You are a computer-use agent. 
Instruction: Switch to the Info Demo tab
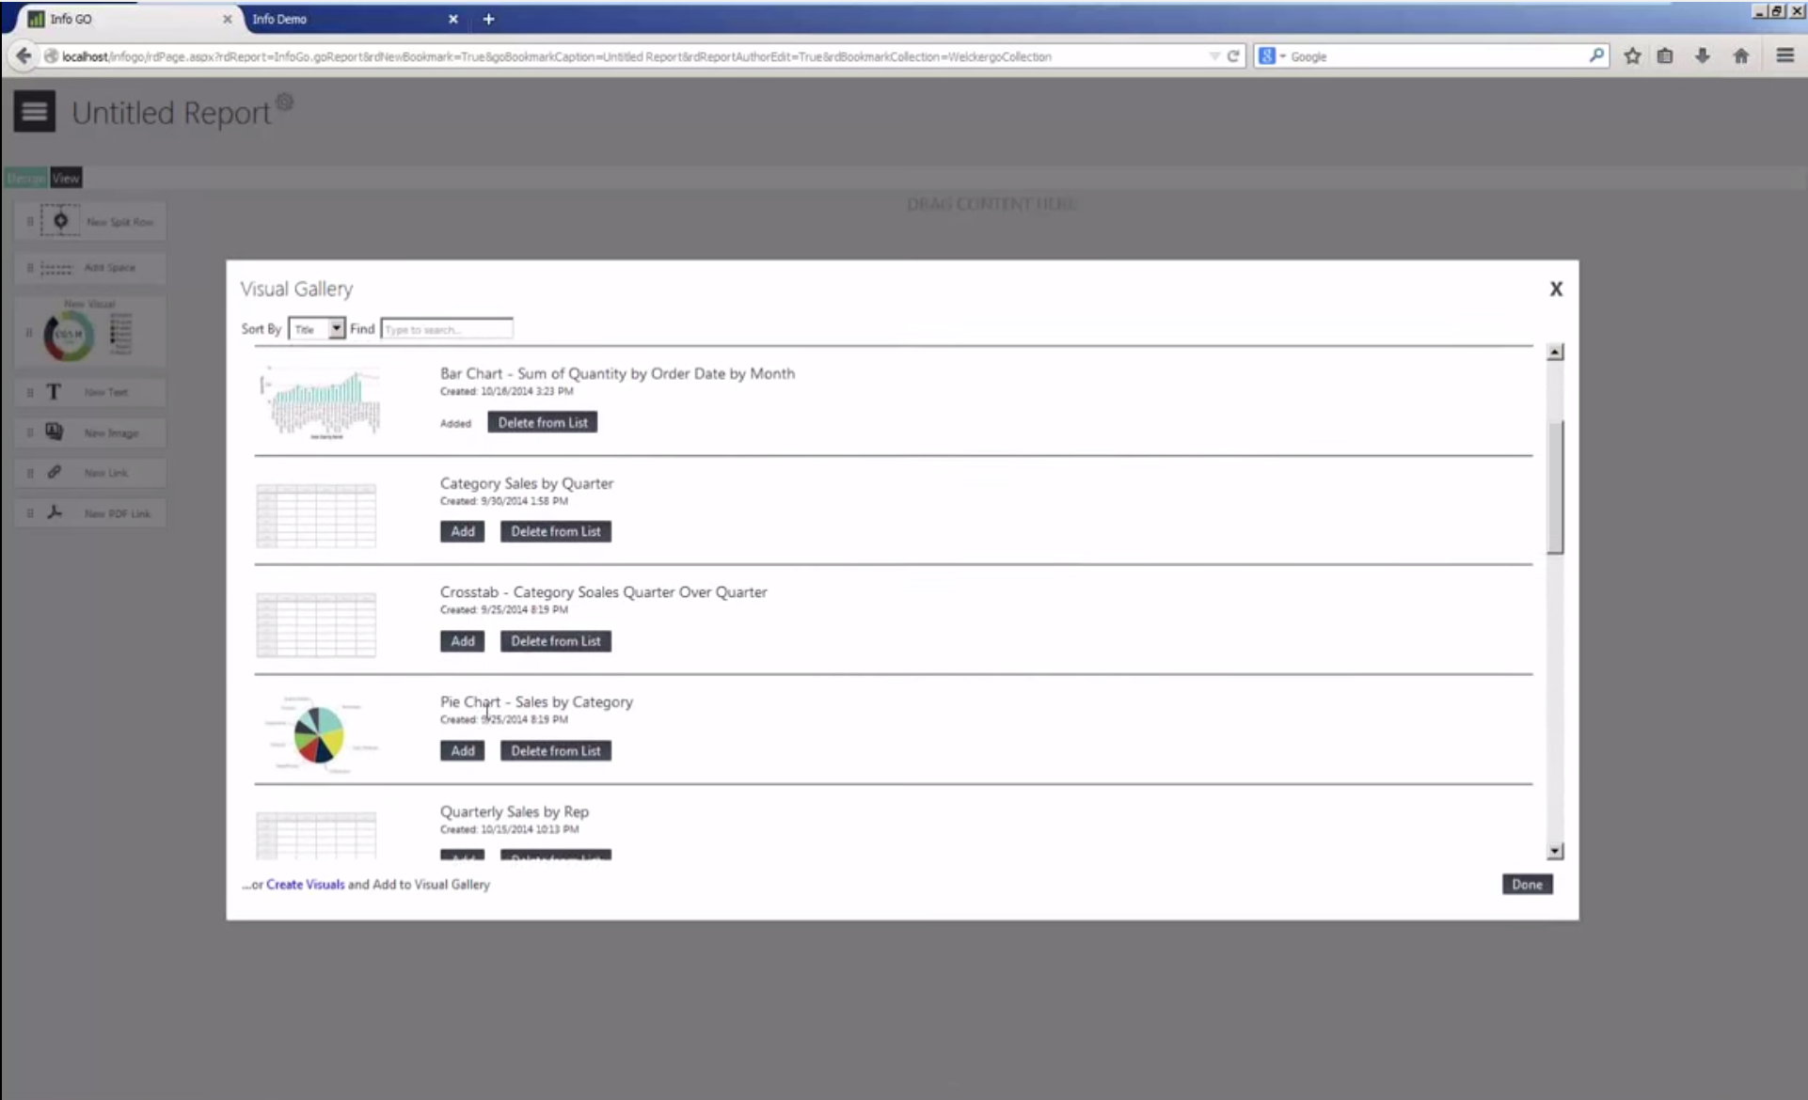coord(279,19)
